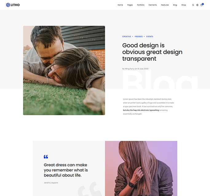Viewport: 210px width, 196px height.
Task: Click the blue quotation mark icon
Action: pos(46,157)
